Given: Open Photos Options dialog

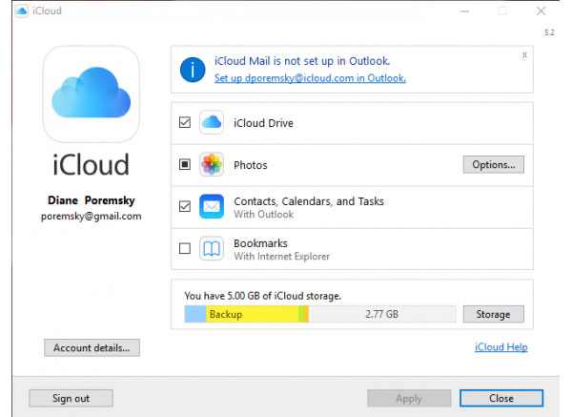Looking at the screenshot, I should 494,165.
